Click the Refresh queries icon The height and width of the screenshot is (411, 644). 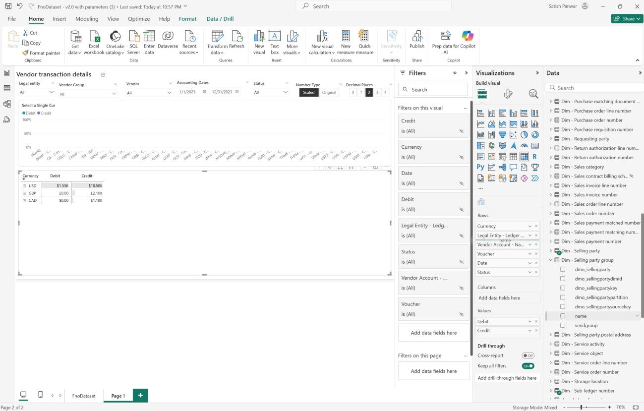point(237,36)
